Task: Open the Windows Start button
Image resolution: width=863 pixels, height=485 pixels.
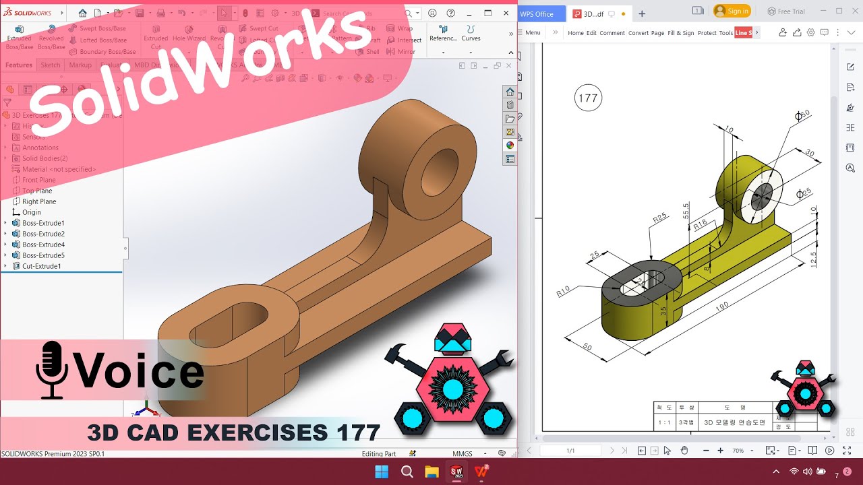Action: click(382, 472)
